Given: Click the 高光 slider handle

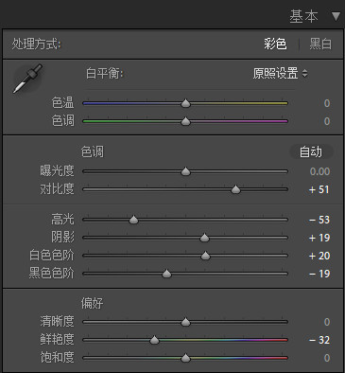Looking at the screenshot, I should tap(134, 220).
